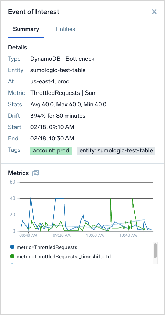Switch to the Entities tab
Image resolution: width=165 pixels, height=315 pixels.
pos(65,29)
